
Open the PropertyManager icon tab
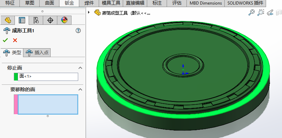(22, 20)
